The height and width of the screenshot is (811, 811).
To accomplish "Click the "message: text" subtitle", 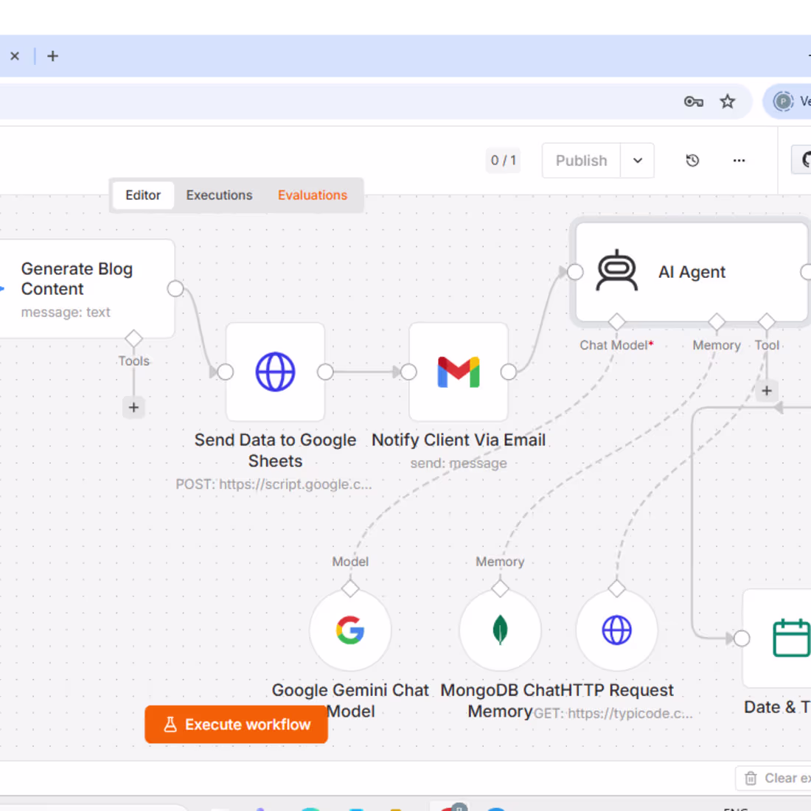I will pos(66,312).
